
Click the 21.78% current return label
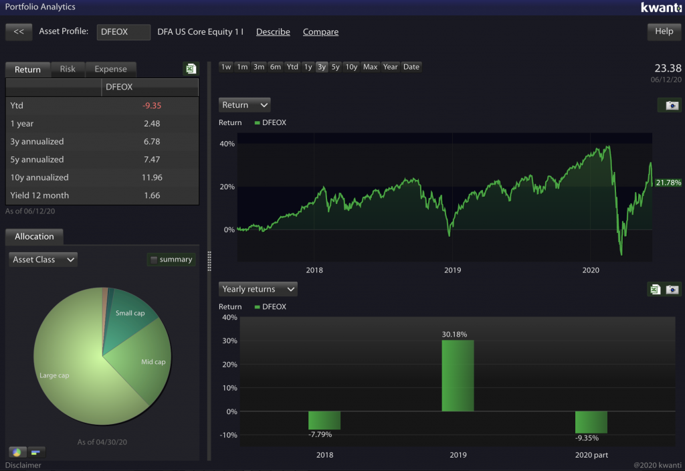point(668,183)
